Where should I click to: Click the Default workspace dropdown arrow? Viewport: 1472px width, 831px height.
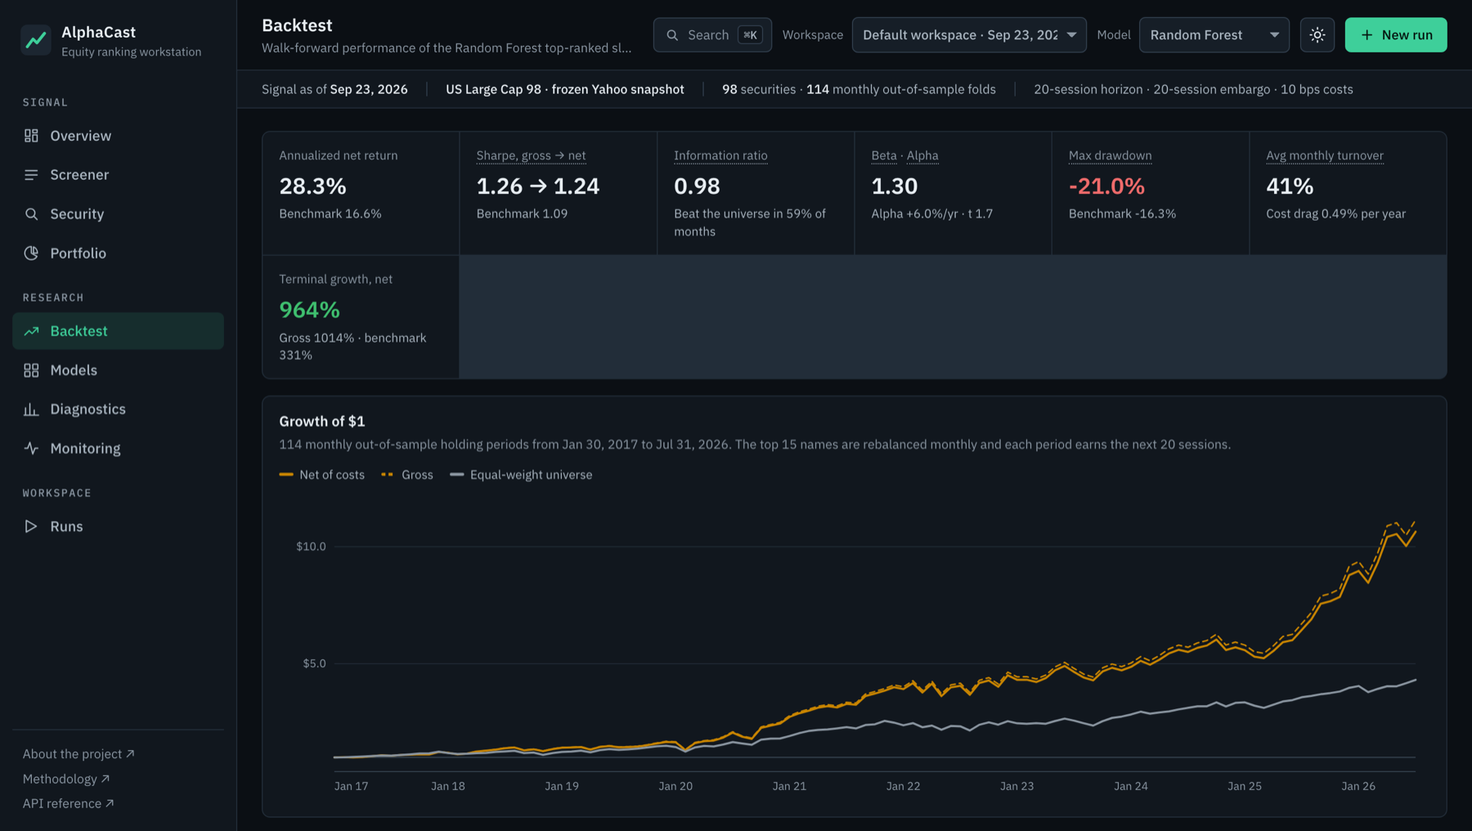click(1071, 35)
